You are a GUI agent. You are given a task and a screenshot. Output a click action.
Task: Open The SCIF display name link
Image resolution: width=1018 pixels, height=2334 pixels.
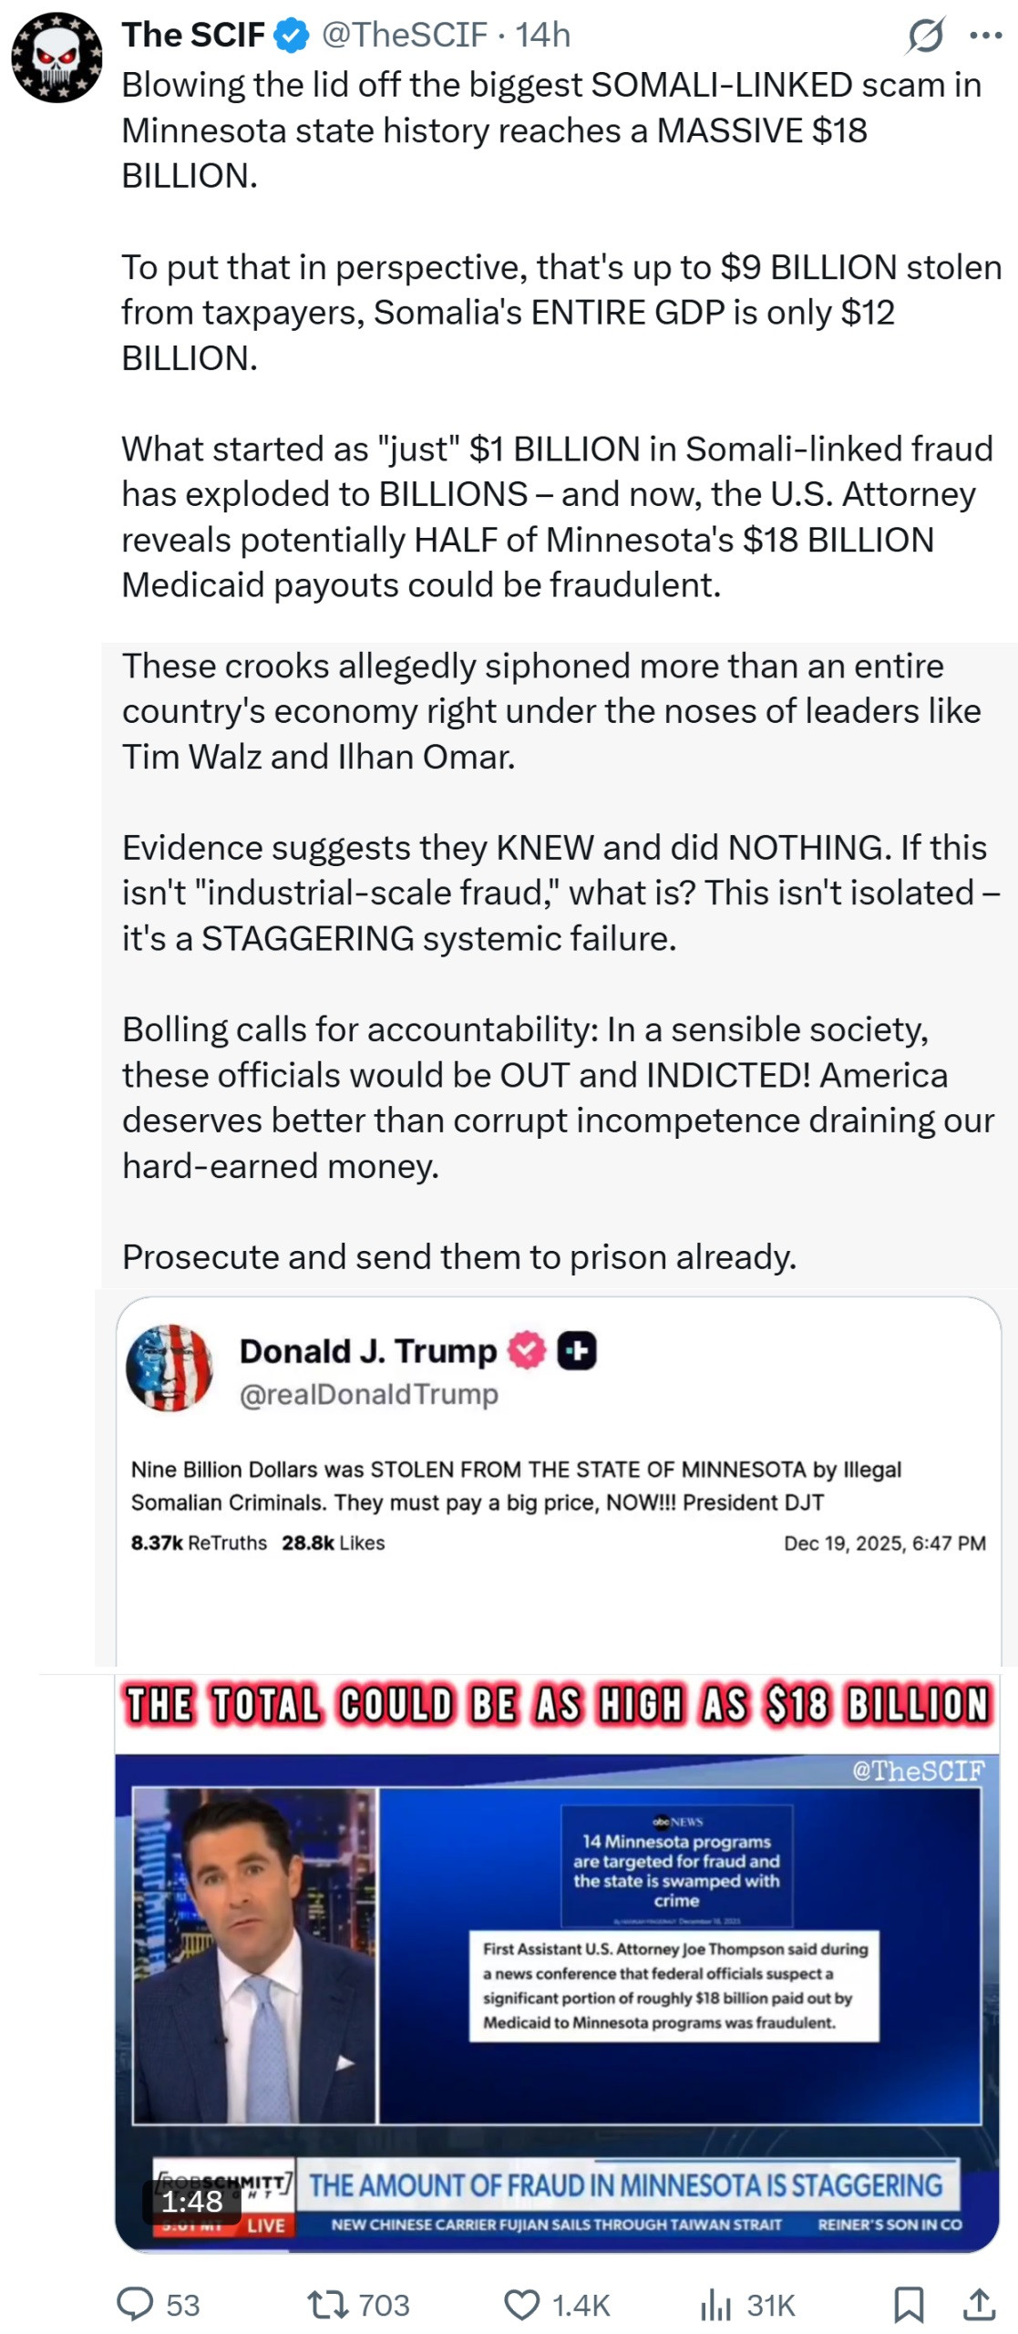(193, 36)
